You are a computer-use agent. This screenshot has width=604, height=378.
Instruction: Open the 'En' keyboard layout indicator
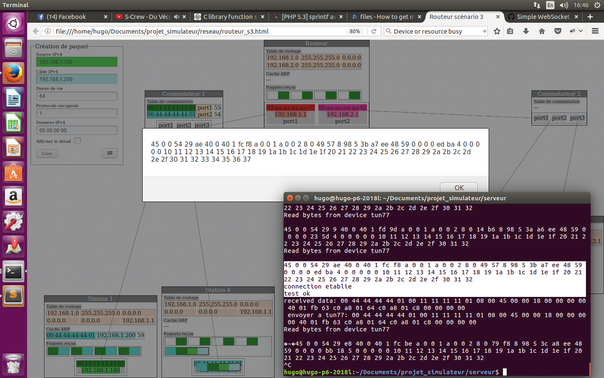pos(551,5)
